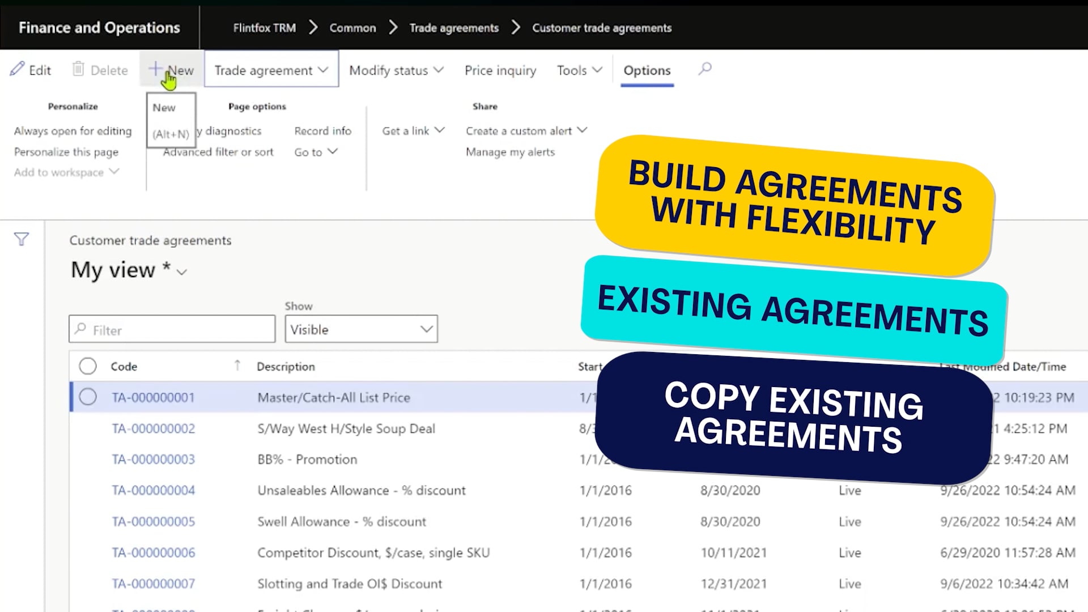Click Manage my alerts under Share

coord(509,152)
